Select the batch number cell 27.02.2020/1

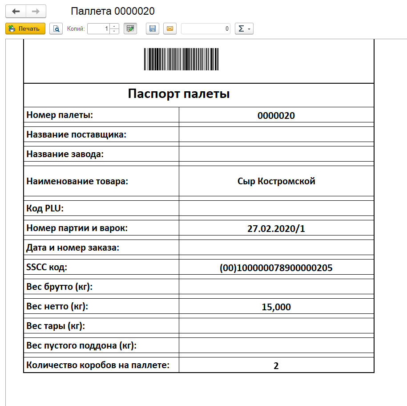click(x=276, y=229)
